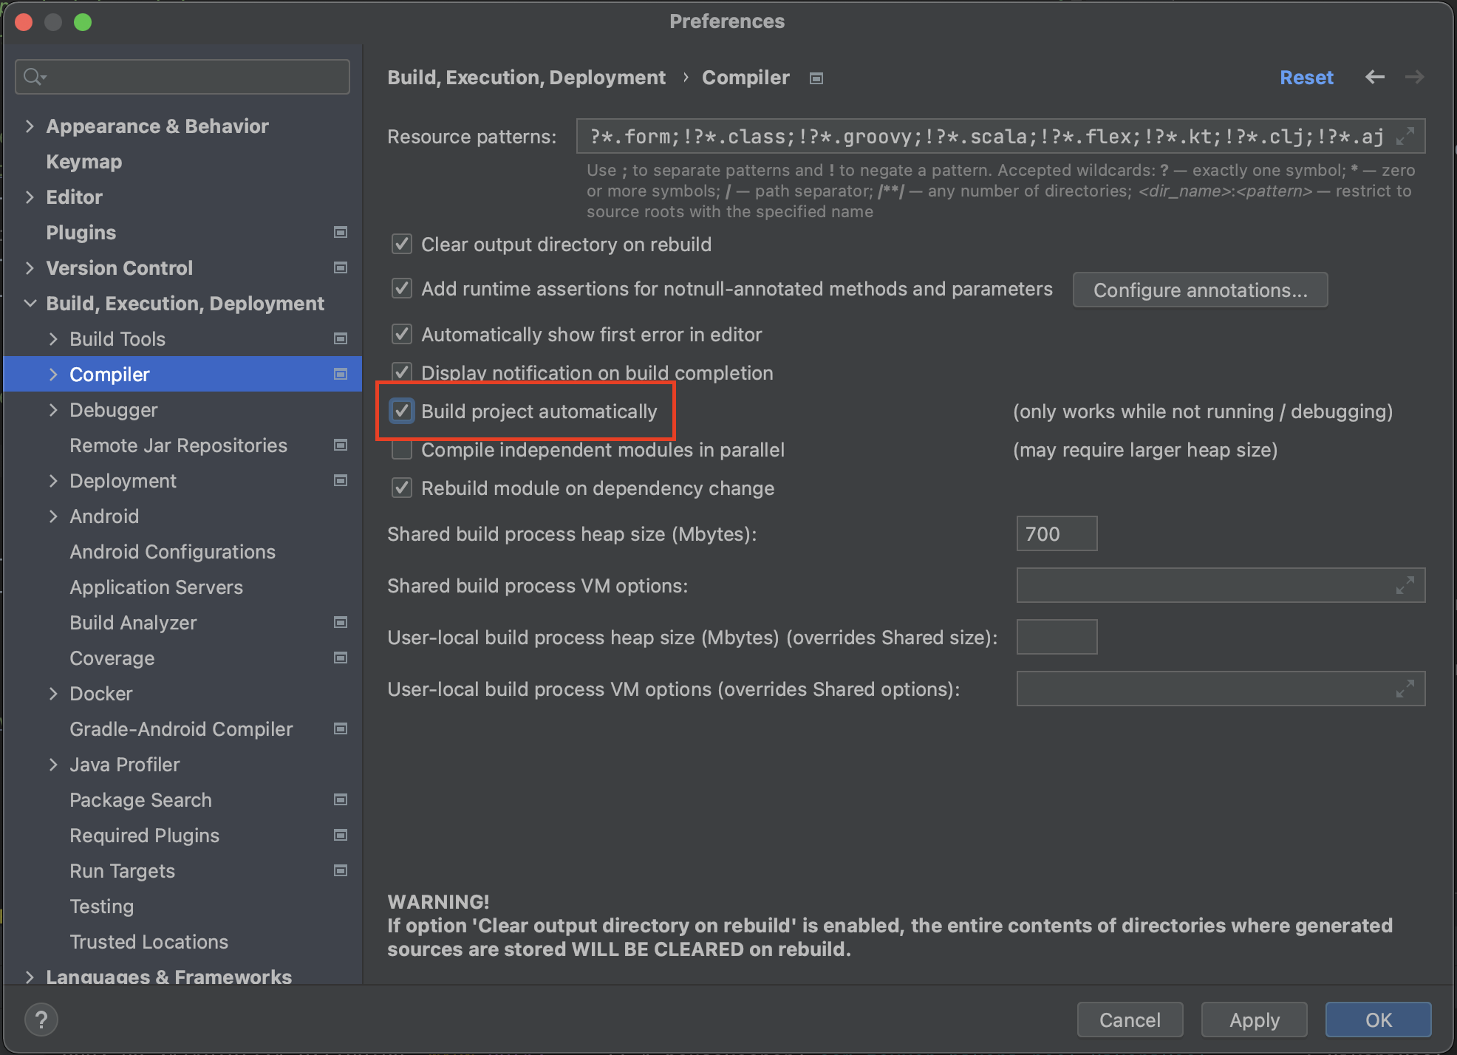
Task: Click project-level icon next to Gradle-Android Compiler
Action: pyautogui.click(x=341, y=728)
